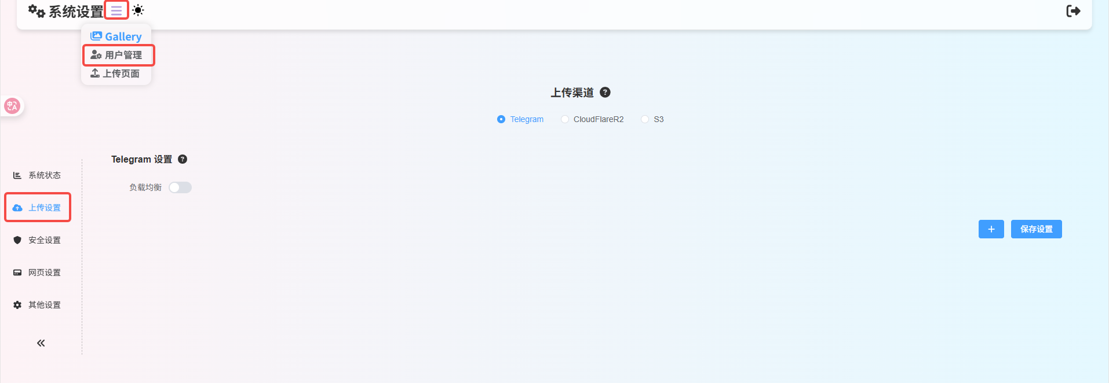Click the plus add channel button
The width and height of the screenshot is (1109, 383).
991,229
